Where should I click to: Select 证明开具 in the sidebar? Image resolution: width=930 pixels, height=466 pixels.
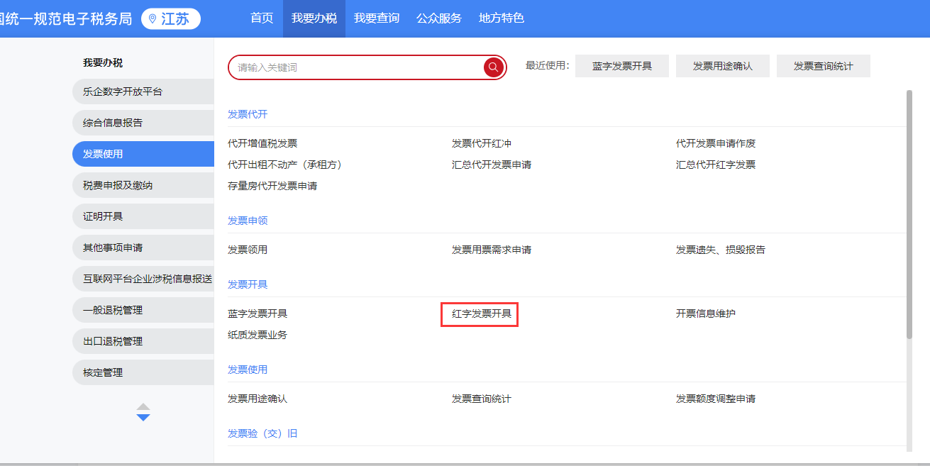(104, 216)
